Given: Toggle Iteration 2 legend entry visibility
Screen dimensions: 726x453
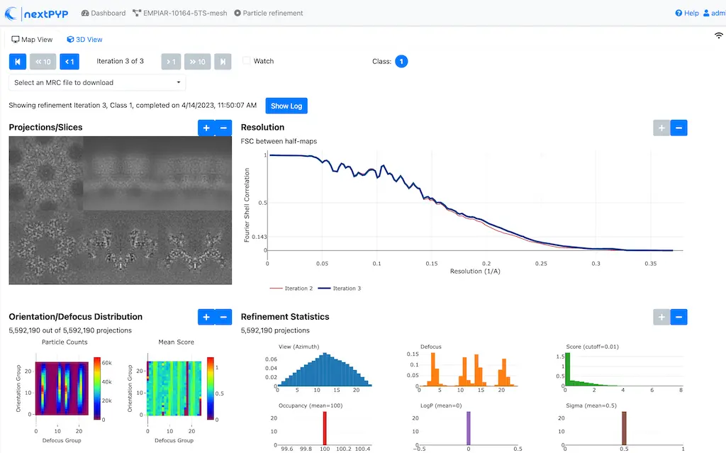Looking at the screenshot, I should tap(291, 289).
